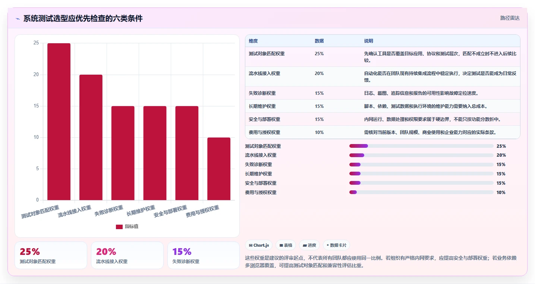Screen dimensions: 535x284
Task: Click the 测试对象匹配权重 bar in the chart
Action: [59, 122]
